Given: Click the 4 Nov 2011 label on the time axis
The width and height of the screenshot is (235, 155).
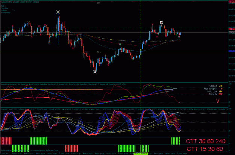Looking at the screenshot, I should pyautogui.click(x=5, y=154).
